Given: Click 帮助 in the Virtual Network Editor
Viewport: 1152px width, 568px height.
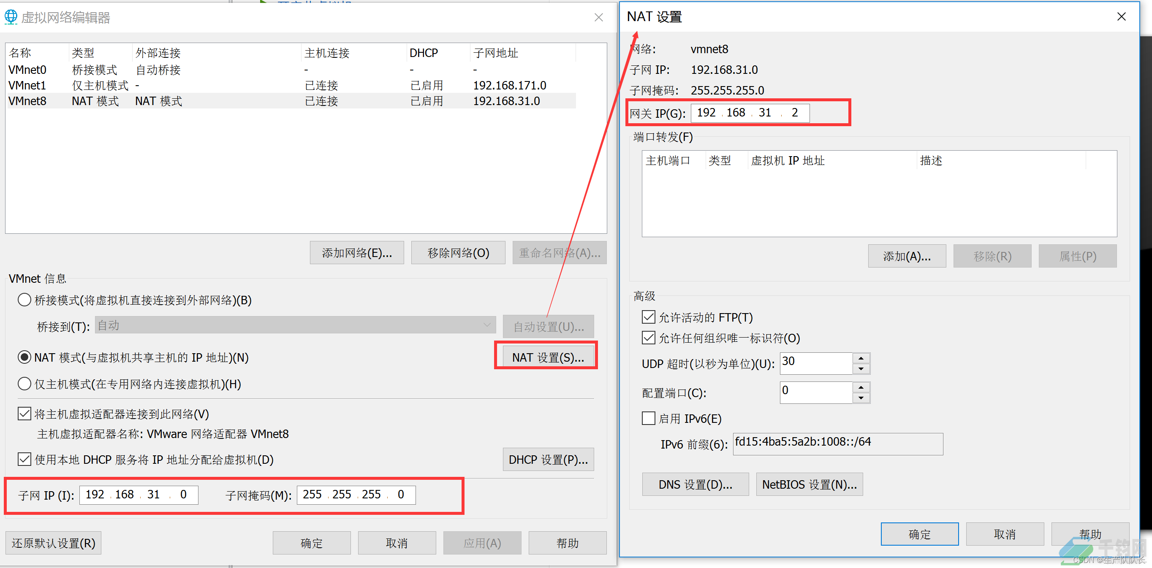Looking at the screenshot, I should click(x=568, y=543).
